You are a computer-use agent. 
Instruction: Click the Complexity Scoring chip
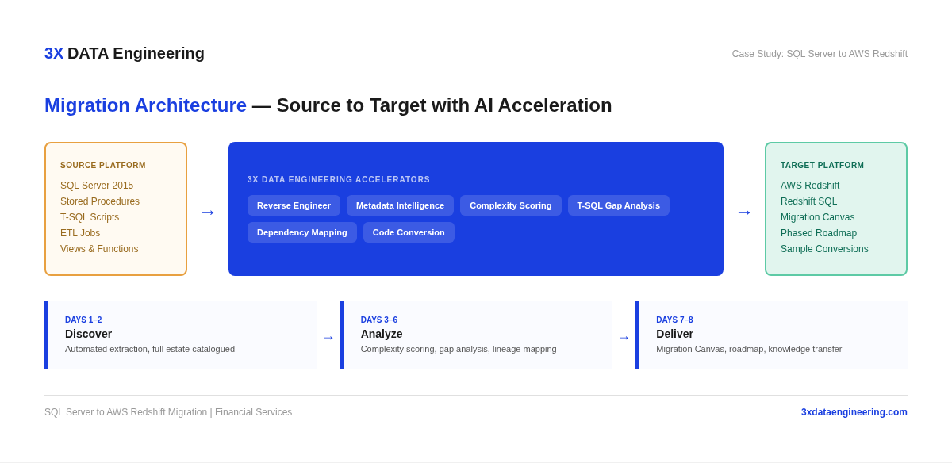[511, 205]
